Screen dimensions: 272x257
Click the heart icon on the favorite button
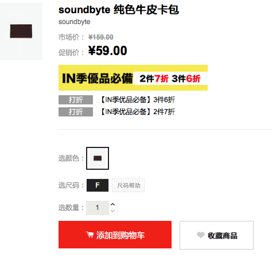(x=201, y=235)
